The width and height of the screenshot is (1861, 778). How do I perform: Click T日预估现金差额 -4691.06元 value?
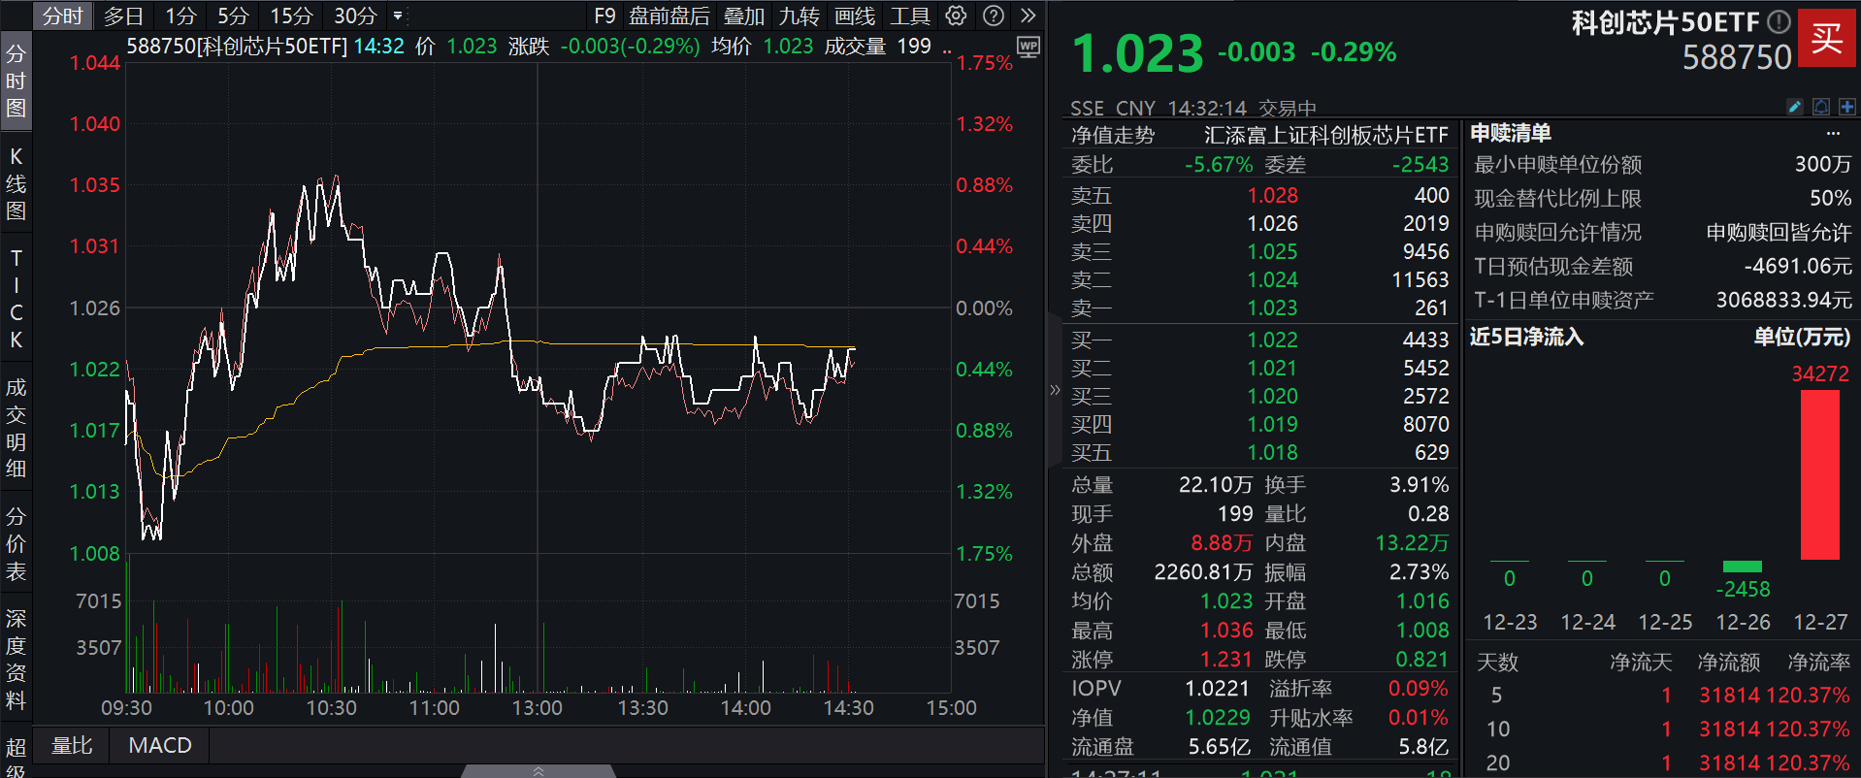tap(1797, 266)
